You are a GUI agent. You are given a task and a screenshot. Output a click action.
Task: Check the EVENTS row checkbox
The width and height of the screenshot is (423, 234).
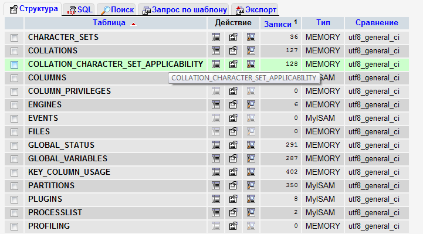point(14,118)
